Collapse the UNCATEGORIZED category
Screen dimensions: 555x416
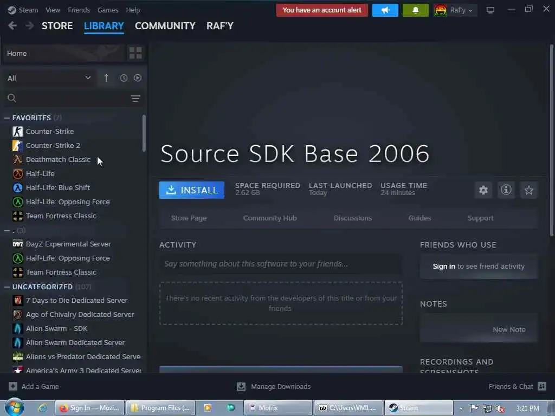pos(7,287)
